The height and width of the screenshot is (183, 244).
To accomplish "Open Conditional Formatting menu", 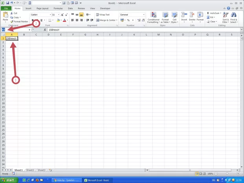I will pyautogui.click(x=153, y=18).
